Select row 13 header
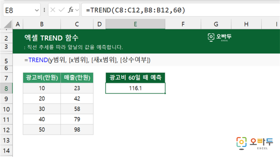Screen dimensions: 280x157 point(6,140)
